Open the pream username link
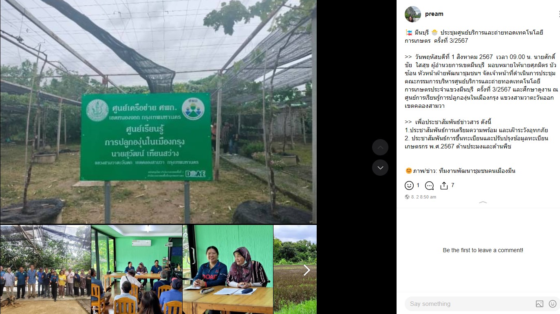 pyautogui.click(x=434, y=14)
